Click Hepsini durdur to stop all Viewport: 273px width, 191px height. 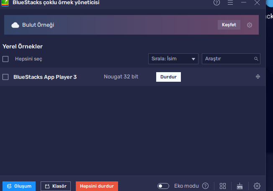(x=97, y=186)
